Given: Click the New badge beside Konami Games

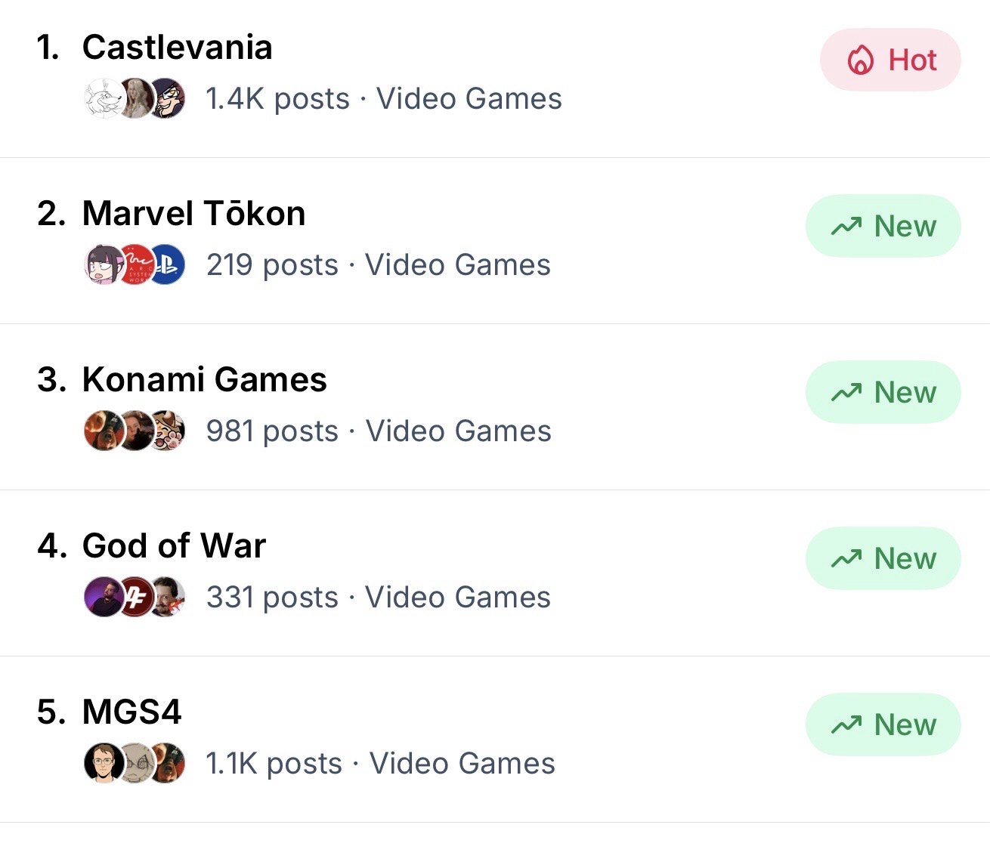Looking at the screenshot, I should pos(883,393).
